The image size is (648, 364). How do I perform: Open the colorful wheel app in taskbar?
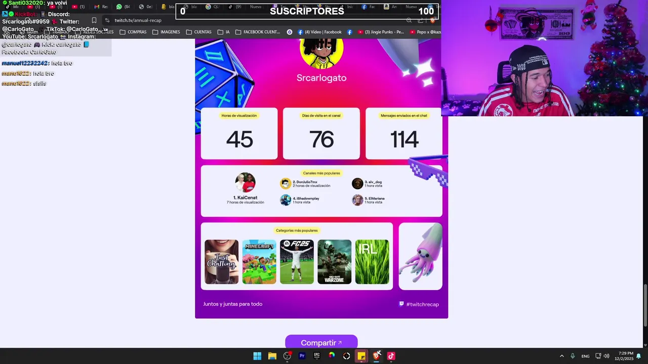pos(332,356)
